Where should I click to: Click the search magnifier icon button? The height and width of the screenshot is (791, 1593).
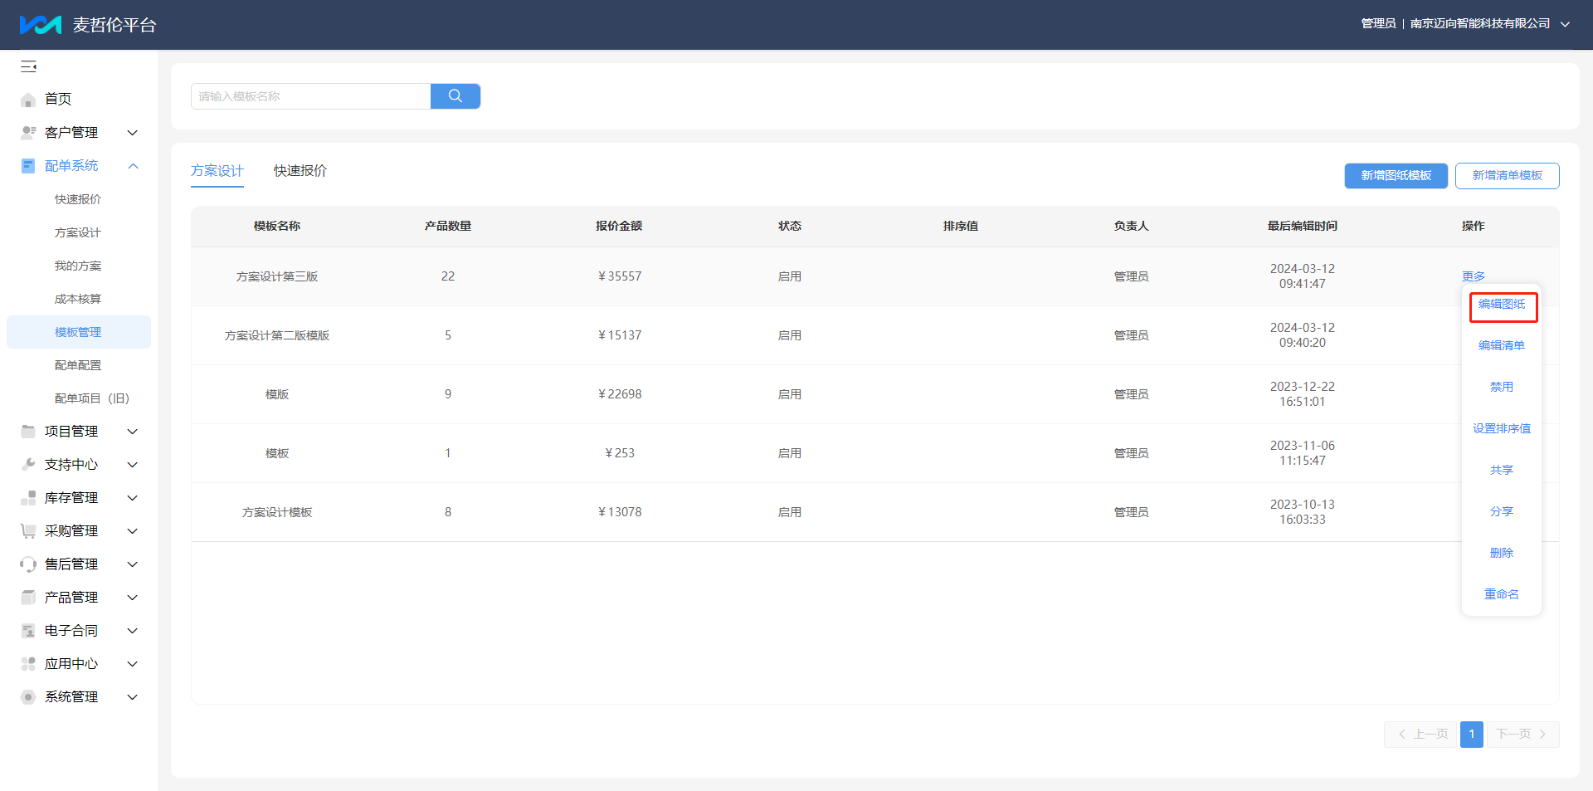click(455, 96)
